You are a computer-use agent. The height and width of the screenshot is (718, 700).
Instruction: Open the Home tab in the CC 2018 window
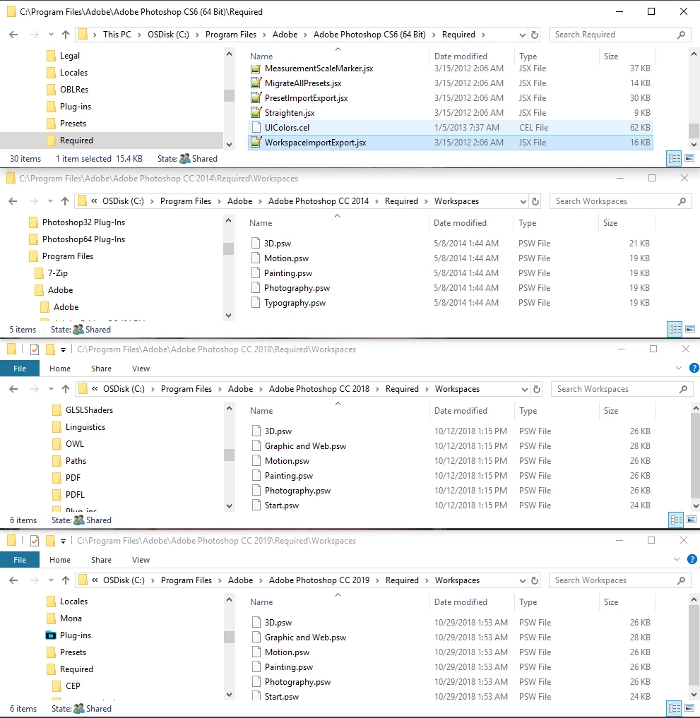[60, 368]
